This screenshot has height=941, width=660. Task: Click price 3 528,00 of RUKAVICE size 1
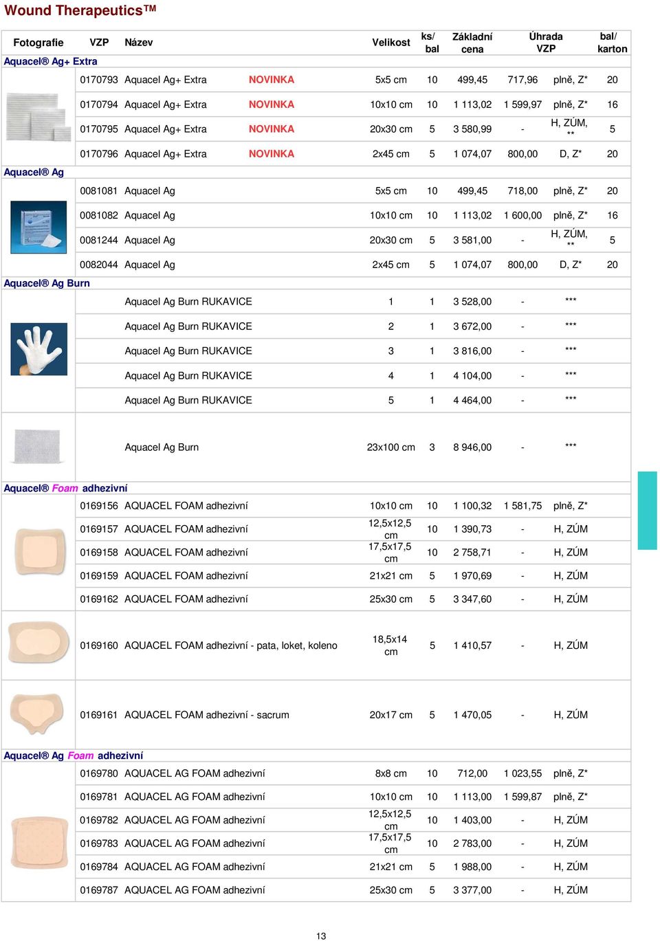[472, 302]
